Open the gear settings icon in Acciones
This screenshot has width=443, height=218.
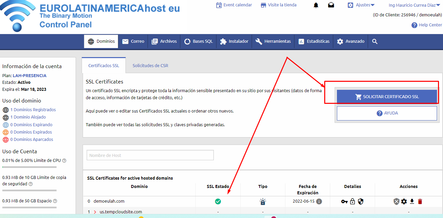[404, 201]
